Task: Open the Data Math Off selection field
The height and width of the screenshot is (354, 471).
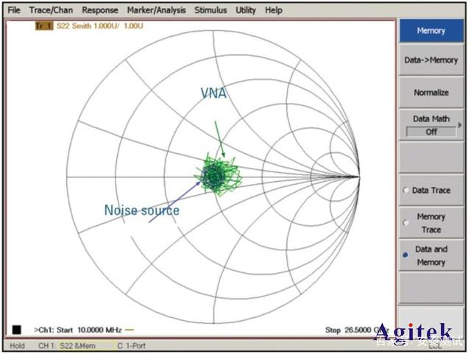Action: pyautogui.click(x=431, y=132)
